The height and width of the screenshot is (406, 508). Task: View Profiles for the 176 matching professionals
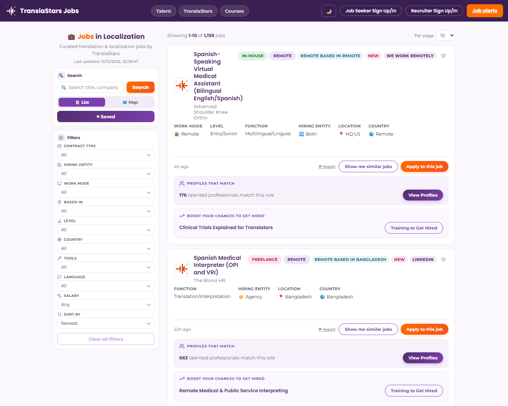pyautogui.click(x=423, y=195)
